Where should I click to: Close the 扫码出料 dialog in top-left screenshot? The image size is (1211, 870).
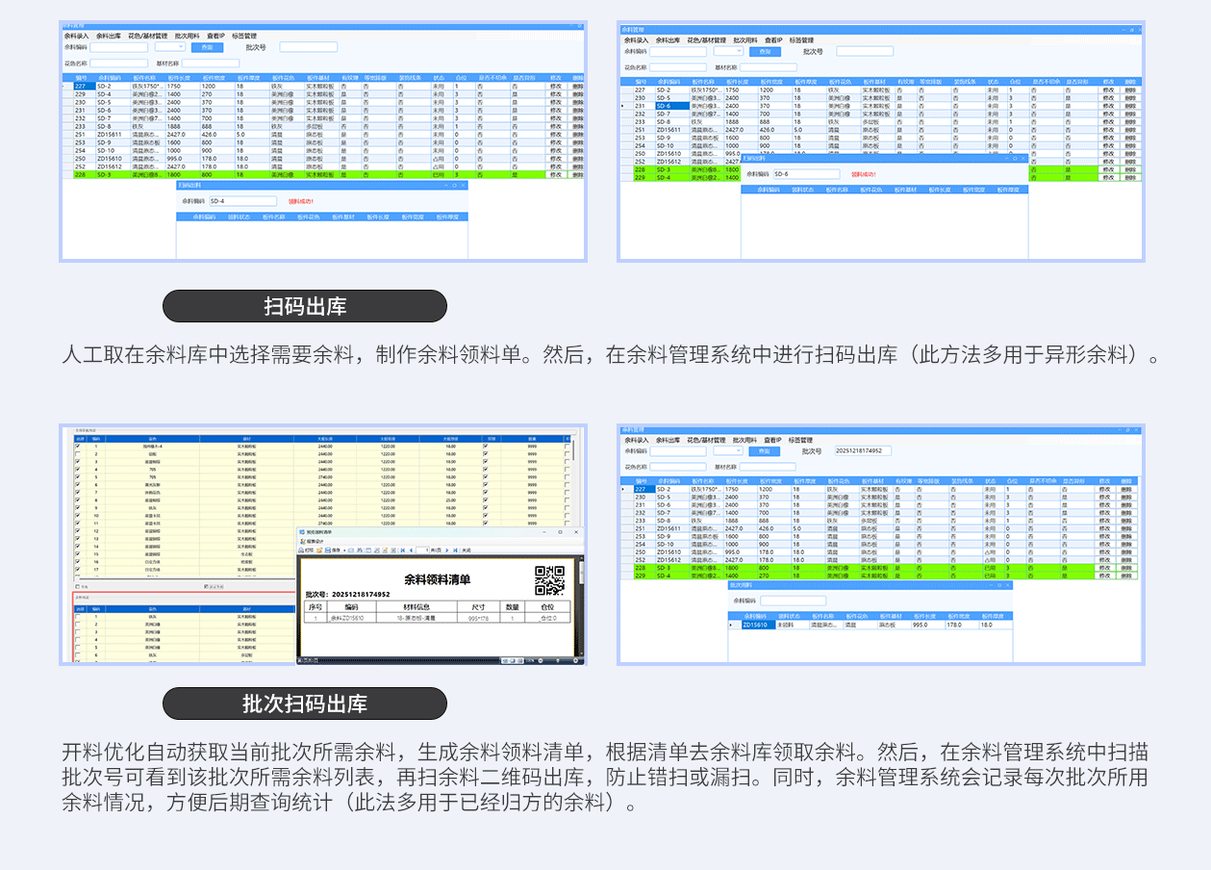tap(463, 185)
